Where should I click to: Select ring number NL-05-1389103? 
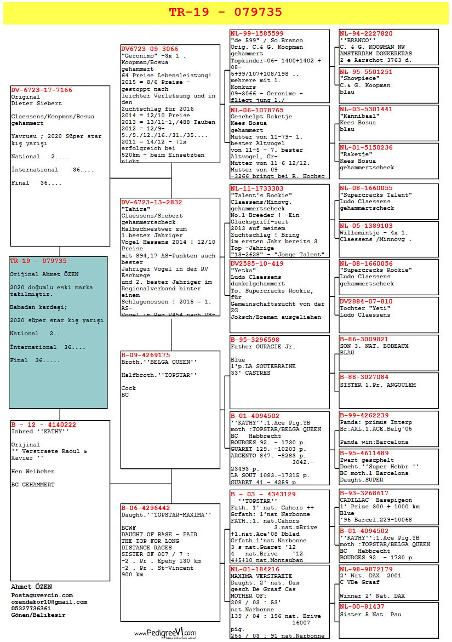pos(367,226)
